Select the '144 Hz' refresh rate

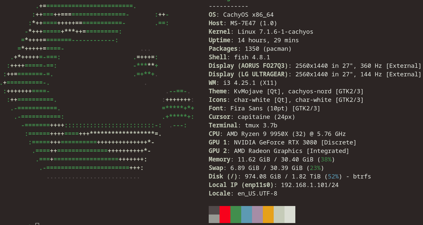coord(371,74)
